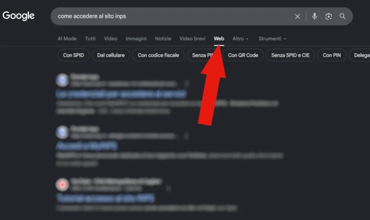This screenshot has height=220, width=370.
Task: Click the Google logo
Action: click(18, 16)
